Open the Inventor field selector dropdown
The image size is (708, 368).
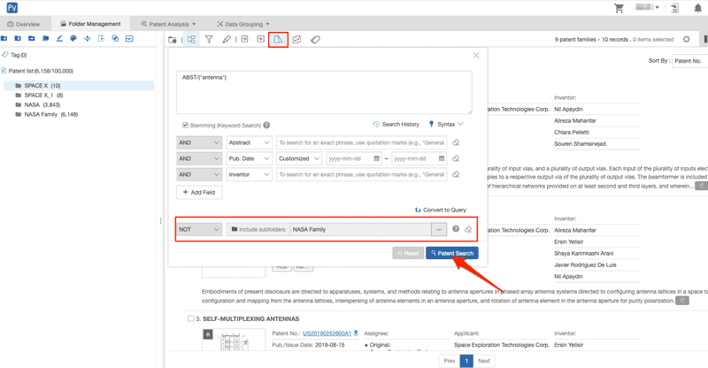pos(250,174)
